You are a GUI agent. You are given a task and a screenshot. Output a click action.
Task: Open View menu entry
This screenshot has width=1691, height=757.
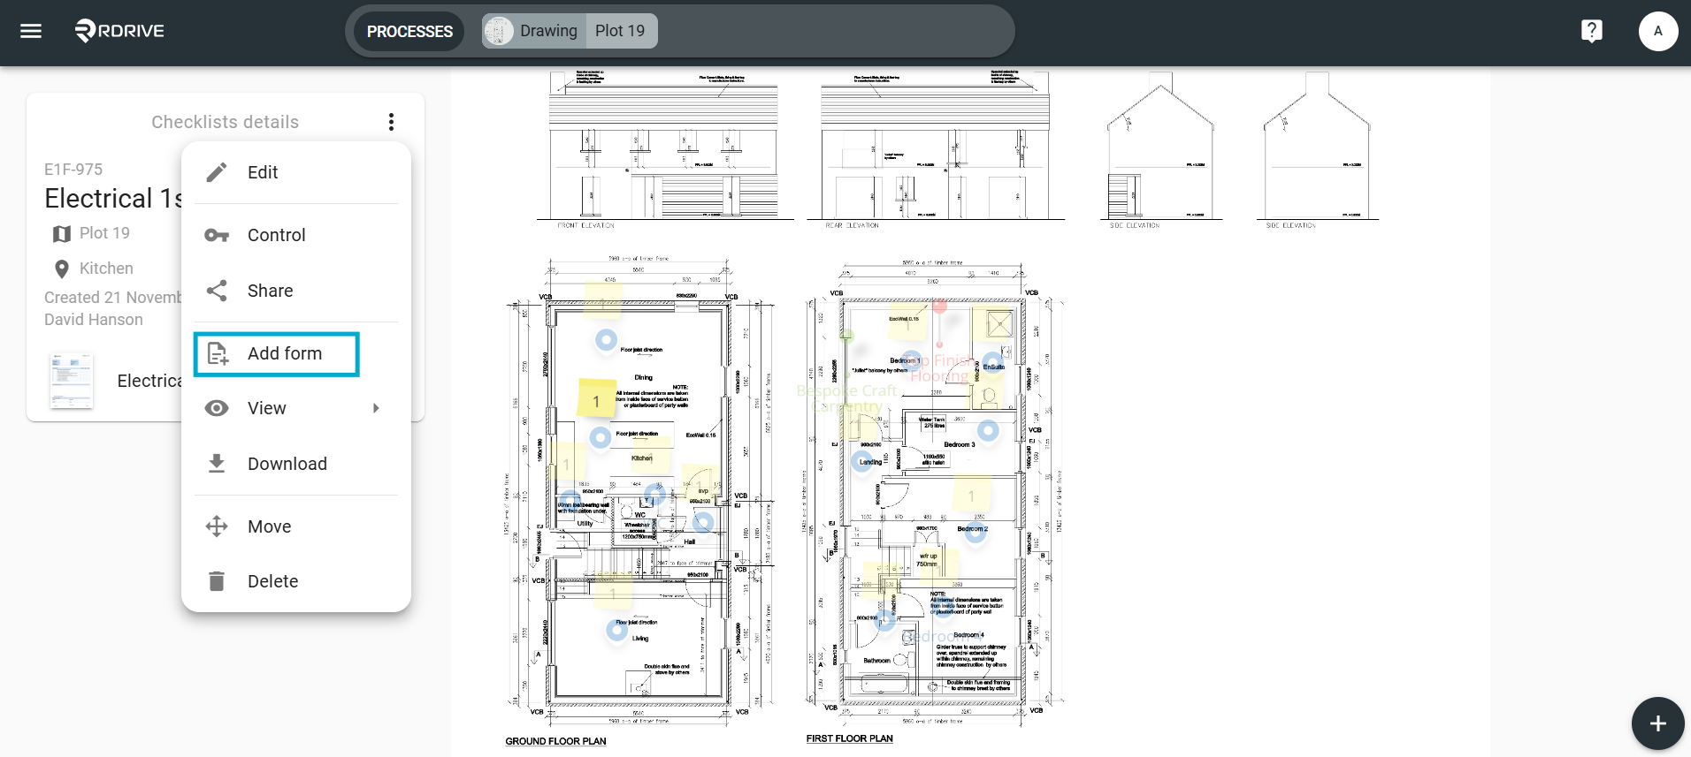pyautogui.click(x=296, y=408)
